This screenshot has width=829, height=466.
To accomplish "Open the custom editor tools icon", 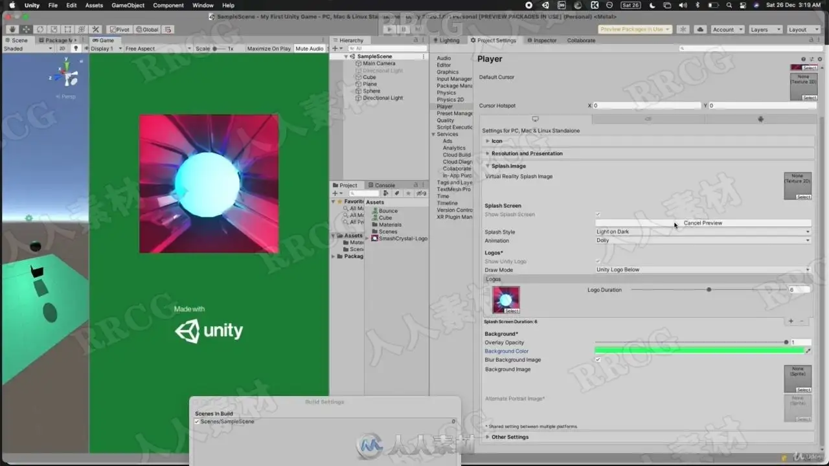I will click(x=96, y=29).
